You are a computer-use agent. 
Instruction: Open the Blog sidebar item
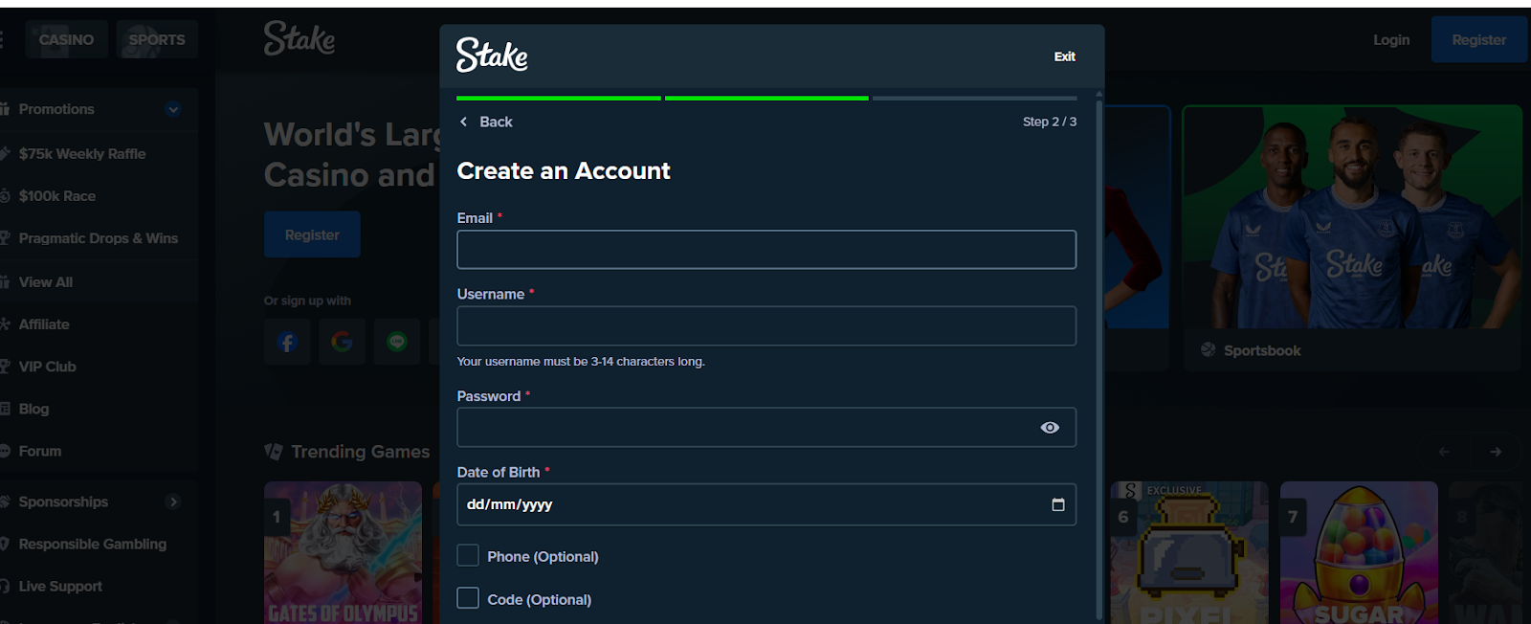33,408
